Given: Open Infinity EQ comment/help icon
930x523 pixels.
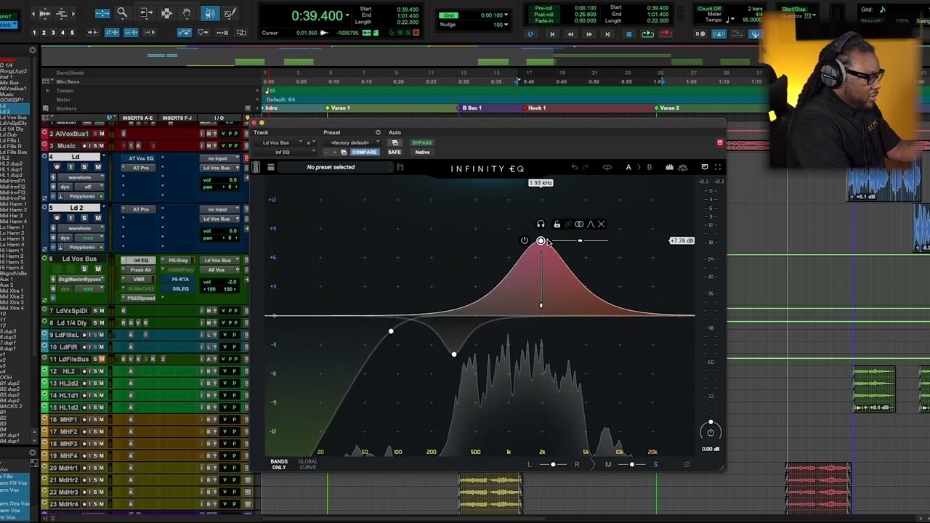Looking at the screenshot, I should click(x=705, y=168).
